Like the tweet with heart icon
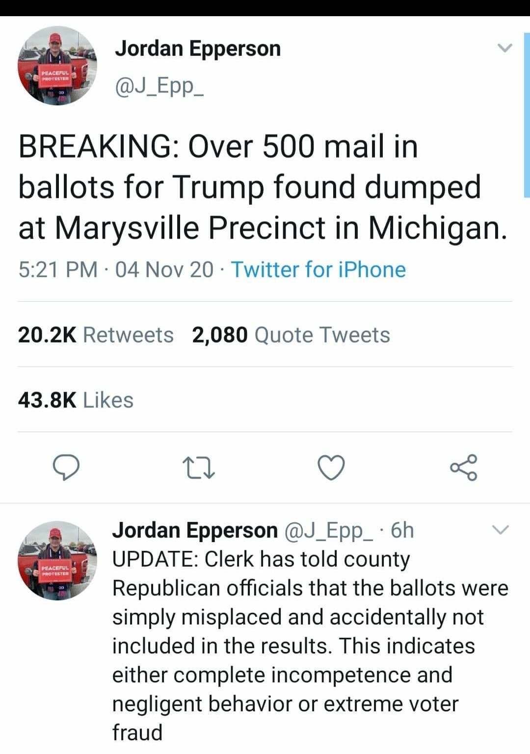The height and width of the screenshot is (754, 530). coord(331,467)
